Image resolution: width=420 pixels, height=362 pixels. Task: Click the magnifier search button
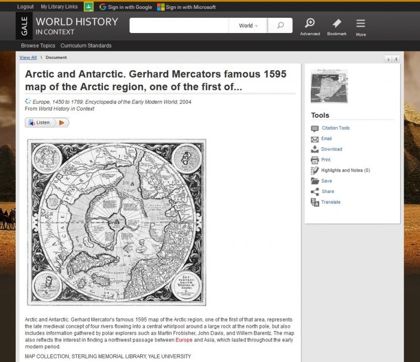tap(280, 25)
